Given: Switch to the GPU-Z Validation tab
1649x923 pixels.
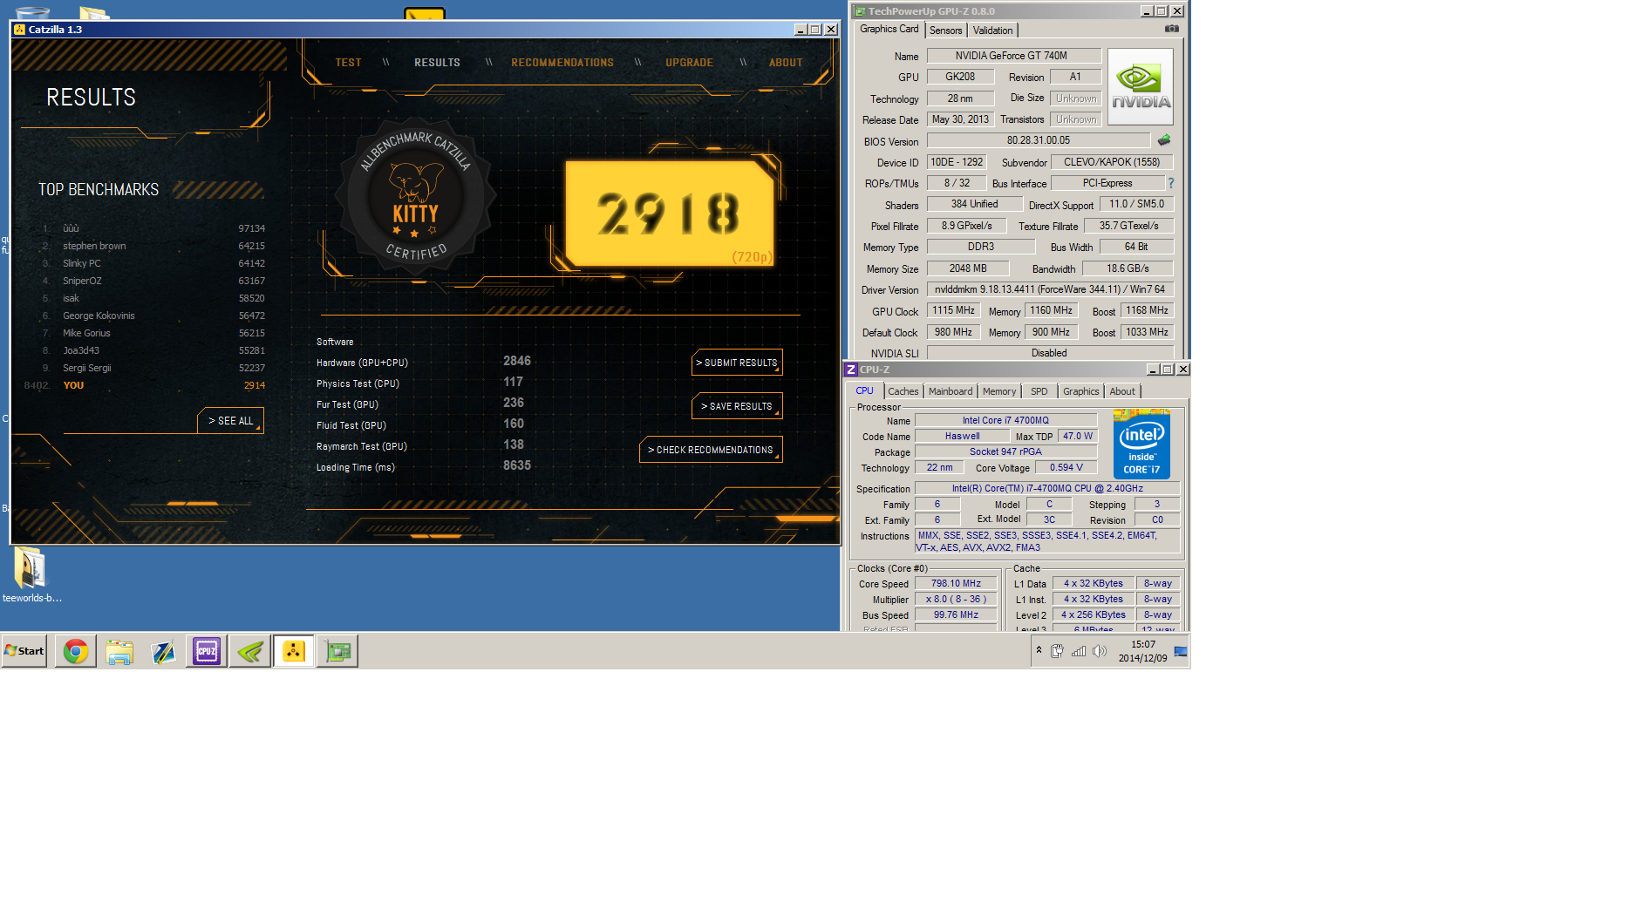Looking at the screenshot, I should [992, 31].
